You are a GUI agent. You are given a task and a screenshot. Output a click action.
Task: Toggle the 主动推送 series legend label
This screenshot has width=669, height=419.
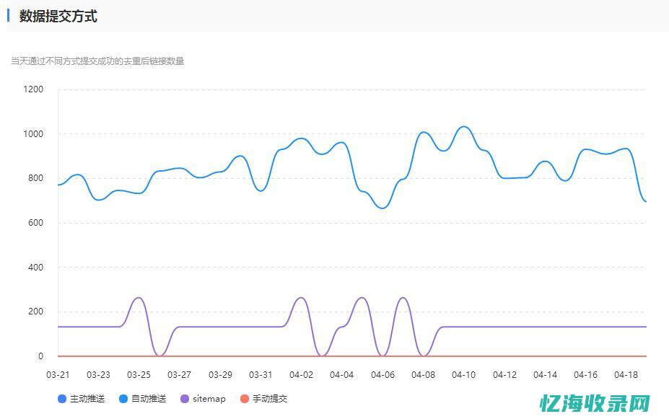click(x=87, y=399)
